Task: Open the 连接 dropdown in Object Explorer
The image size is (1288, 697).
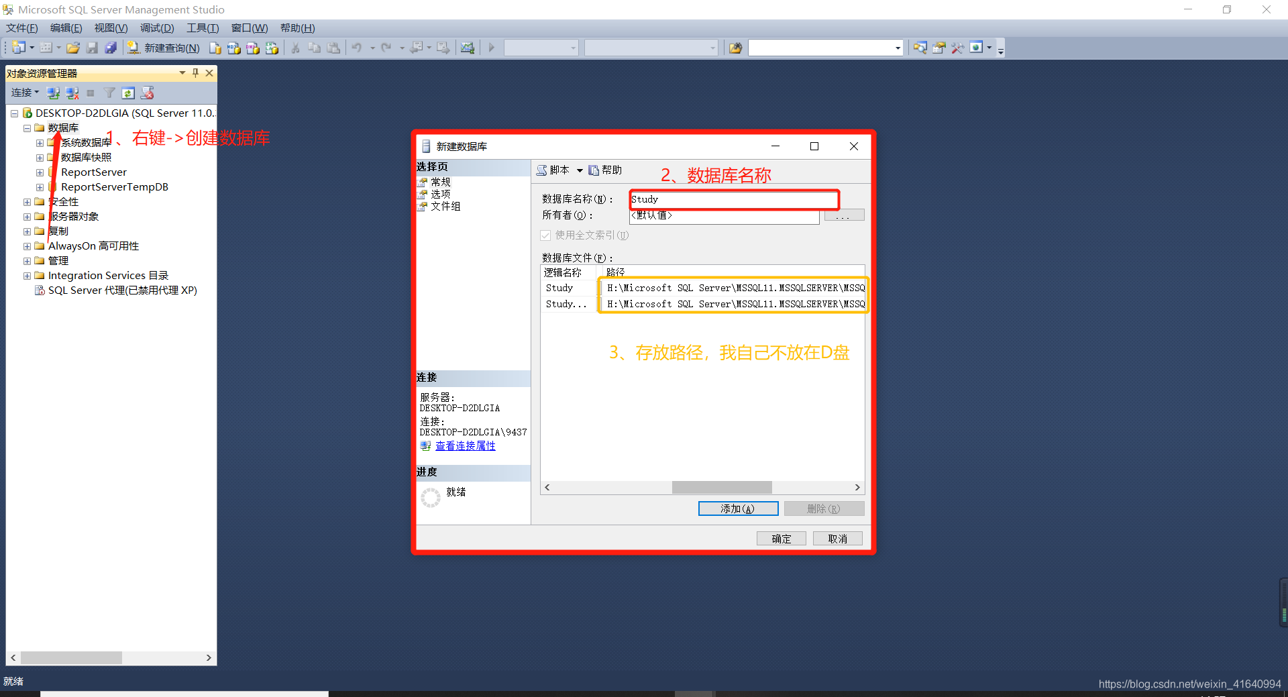Action: (x=25, y=93)
